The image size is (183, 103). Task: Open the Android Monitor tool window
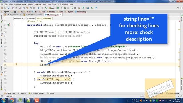[x=36, y=94]
